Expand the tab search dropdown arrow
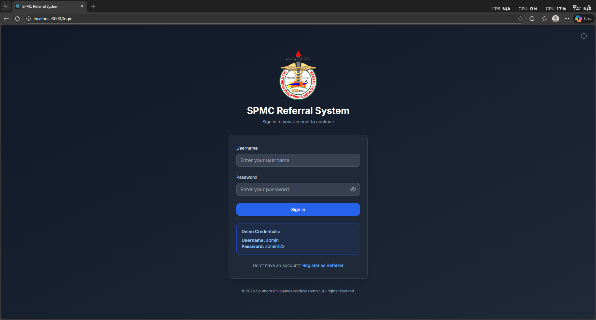Viewport: 596px width, 320px height. pyautogui.click(x=6, y=6)
